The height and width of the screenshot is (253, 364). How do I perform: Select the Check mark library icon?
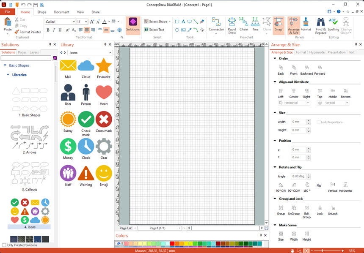point(86,124)
